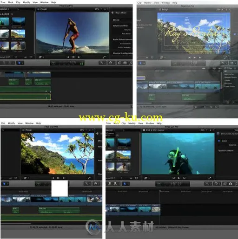Toggle the Color checkbox in bottom-right inspector
Screen dimensions: 238x239
tap(219, 141)
